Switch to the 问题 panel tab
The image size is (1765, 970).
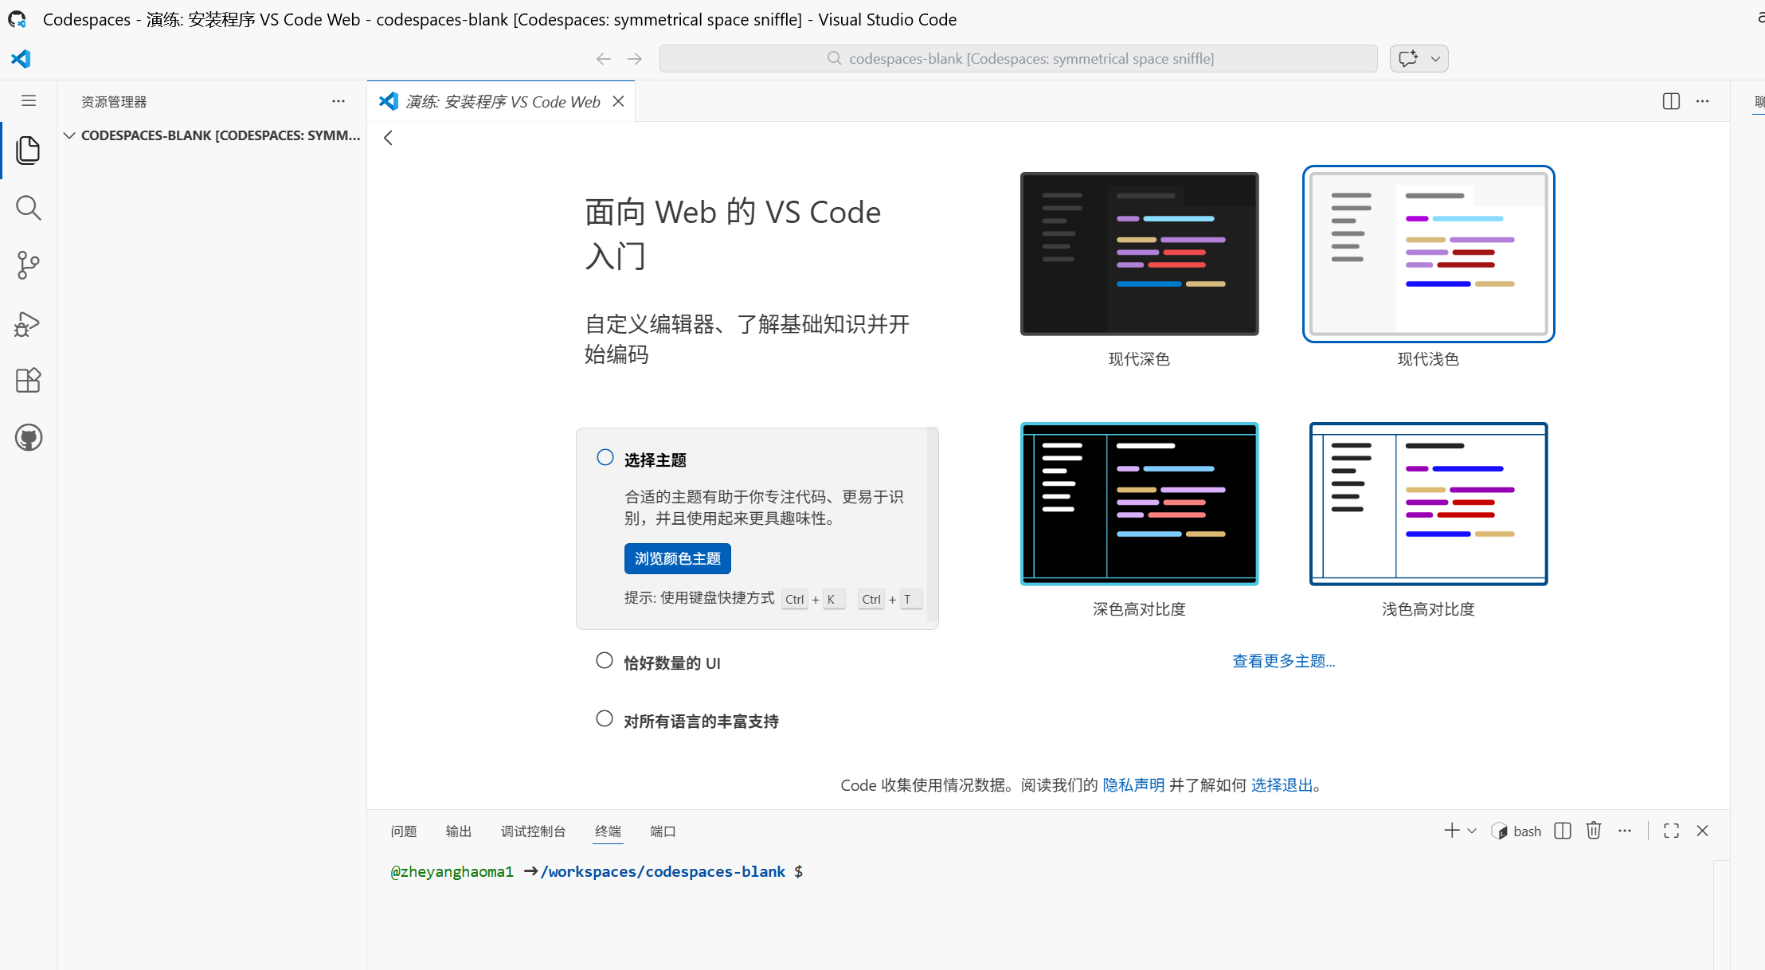click(x=404, y=831)
